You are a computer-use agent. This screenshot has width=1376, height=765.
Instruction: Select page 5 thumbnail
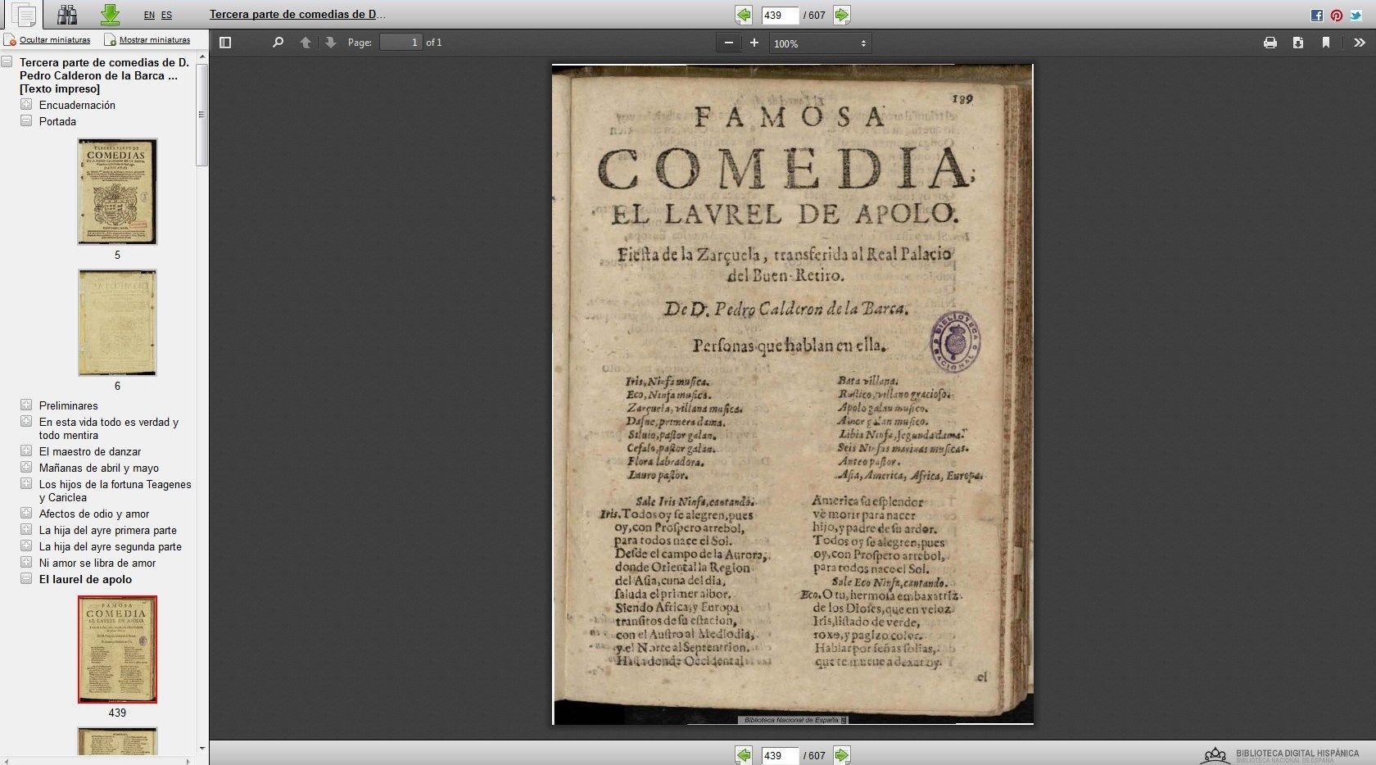[117, 192]
